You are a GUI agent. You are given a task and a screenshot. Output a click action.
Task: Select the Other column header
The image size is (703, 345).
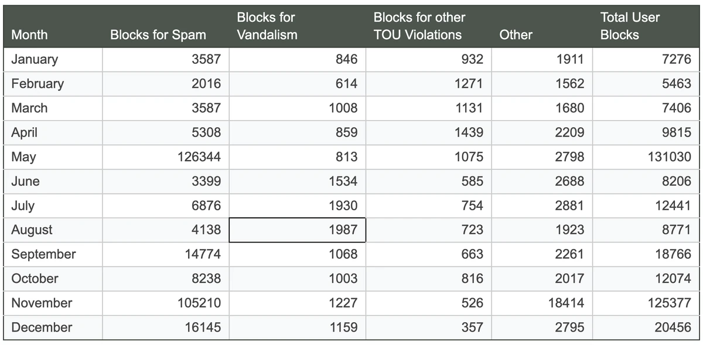516,35
